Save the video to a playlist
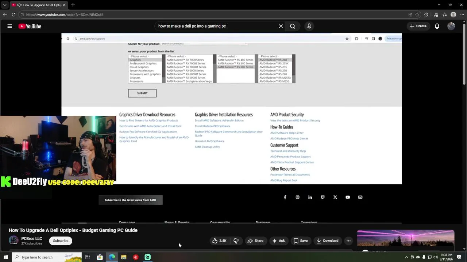Viewport: 467px width, 262px height. coord(301,241)
